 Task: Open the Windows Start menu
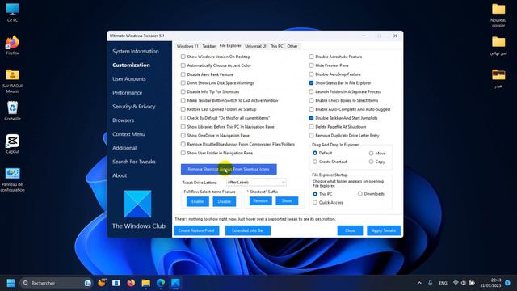(11, 283)
